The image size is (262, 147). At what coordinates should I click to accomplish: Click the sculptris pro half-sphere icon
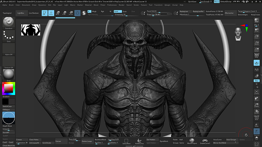pyautogui.click(x=84, y=13)
